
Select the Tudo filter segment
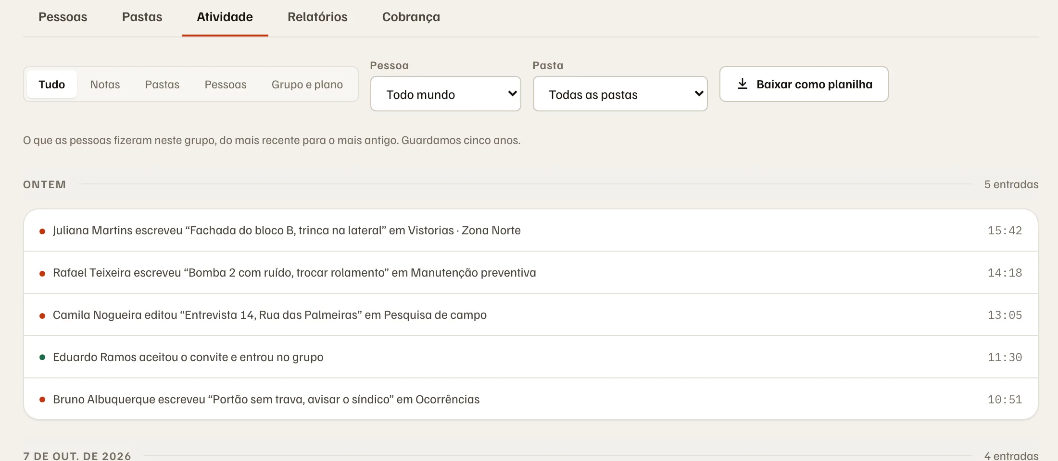tap(52, 85)
